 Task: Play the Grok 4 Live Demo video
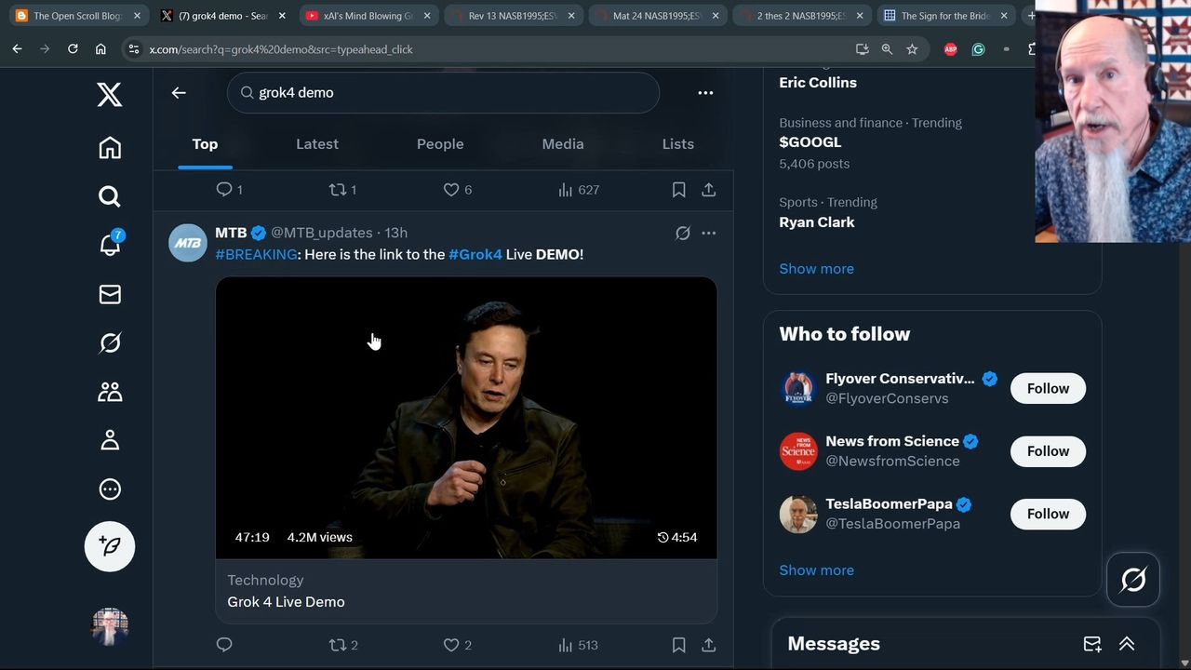pyautogui.click(x=466, y=417)
